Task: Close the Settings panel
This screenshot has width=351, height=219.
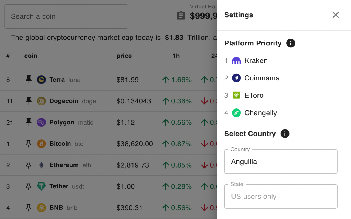Action: tap(336, 15)
